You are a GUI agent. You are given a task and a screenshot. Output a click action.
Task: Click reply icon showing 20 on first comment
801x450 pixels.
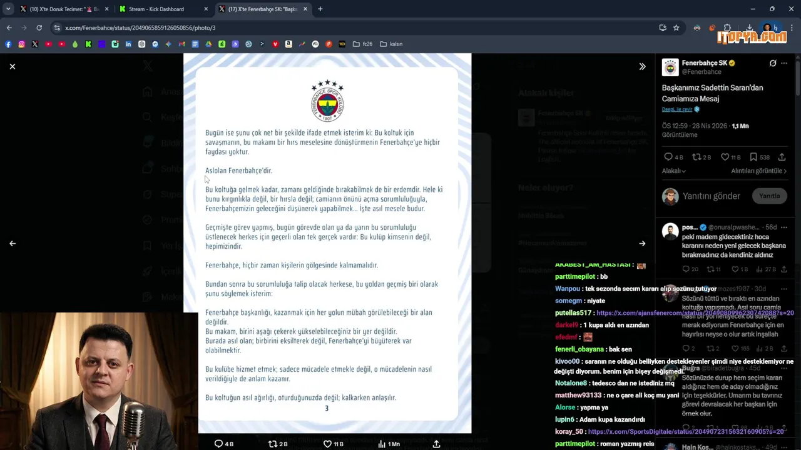click(x=686, y=269)
